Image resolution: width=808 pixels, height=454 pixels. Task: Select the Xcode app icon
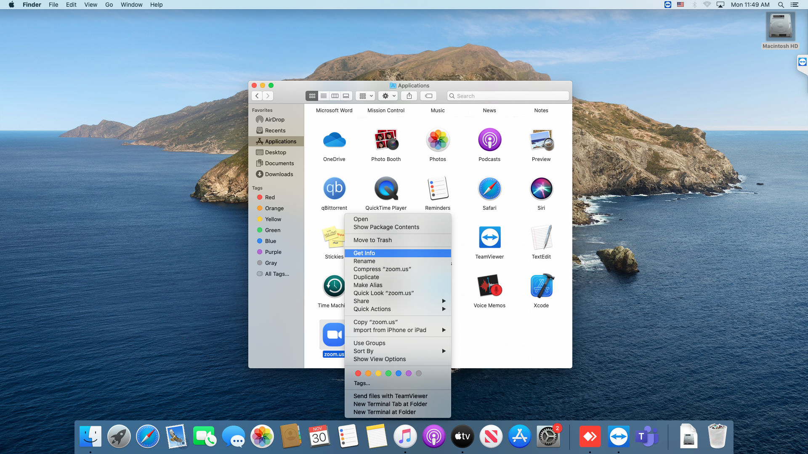point(541,287)
